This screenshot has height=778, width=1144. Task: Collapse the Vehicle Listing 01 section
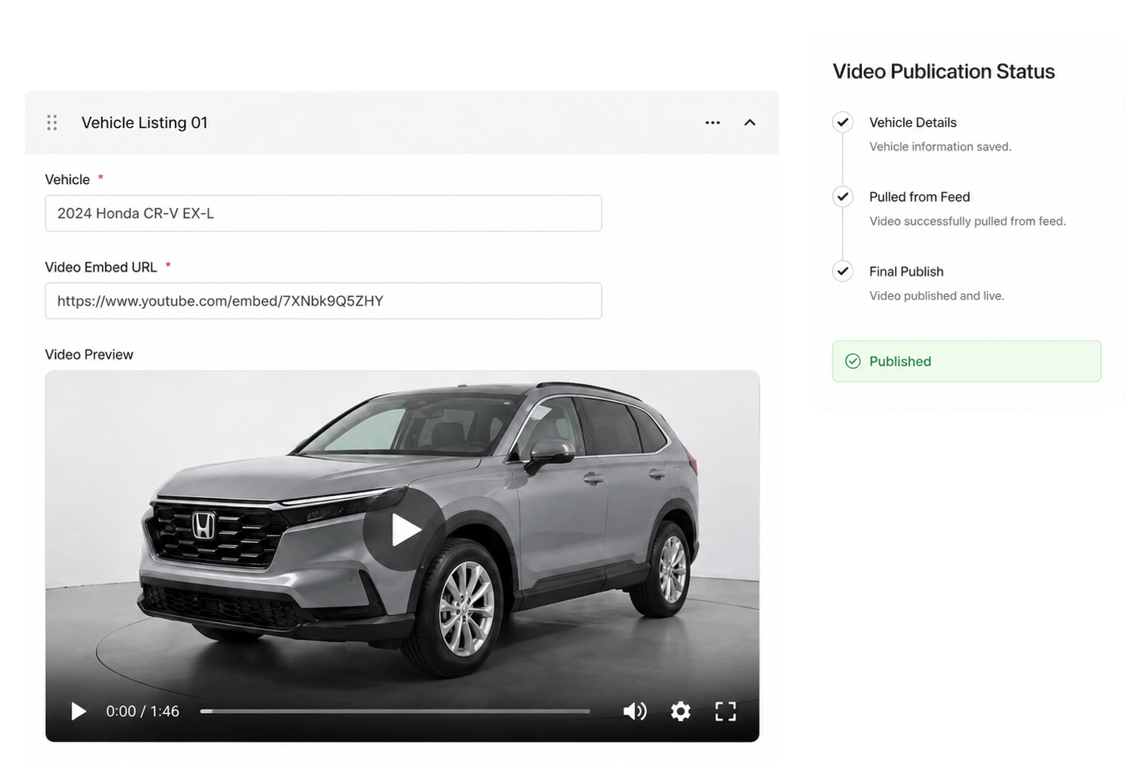pyautogui.click(x=750, y=122)
